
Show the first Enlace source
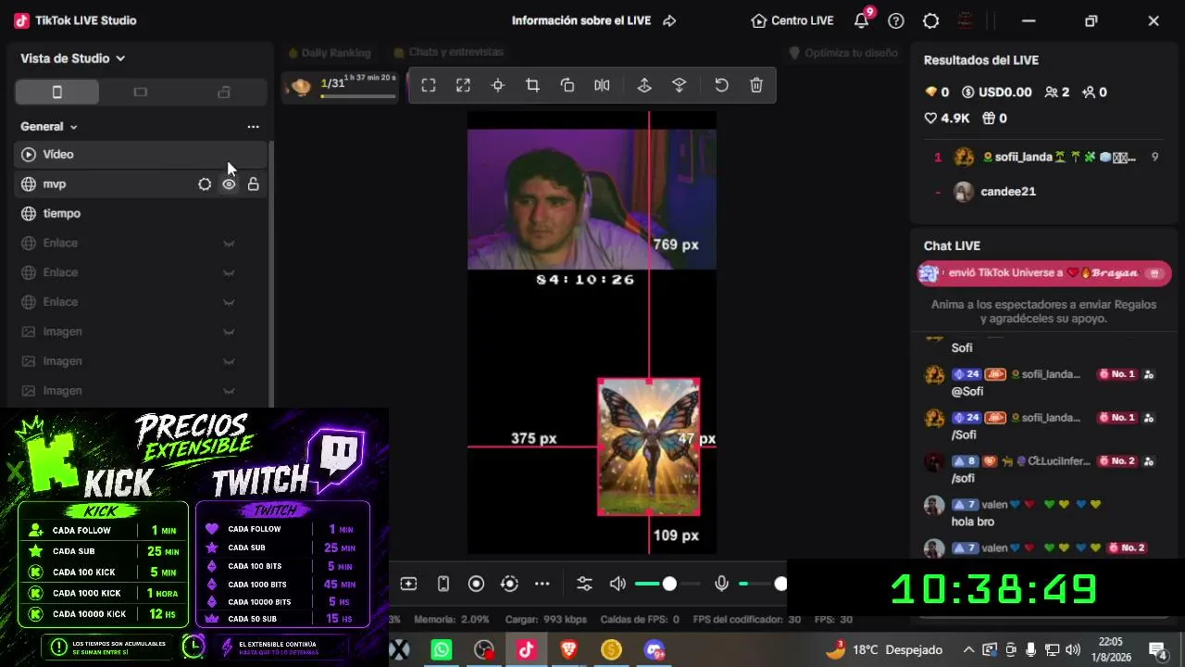click(x=229, y=244)
